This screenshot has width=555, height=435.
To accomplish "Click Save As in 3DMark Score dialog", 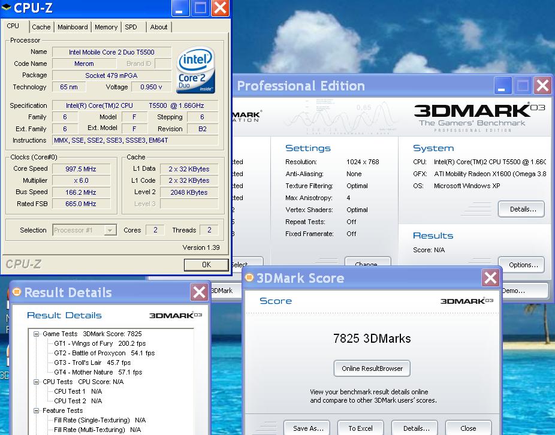I will click(307, 428).
